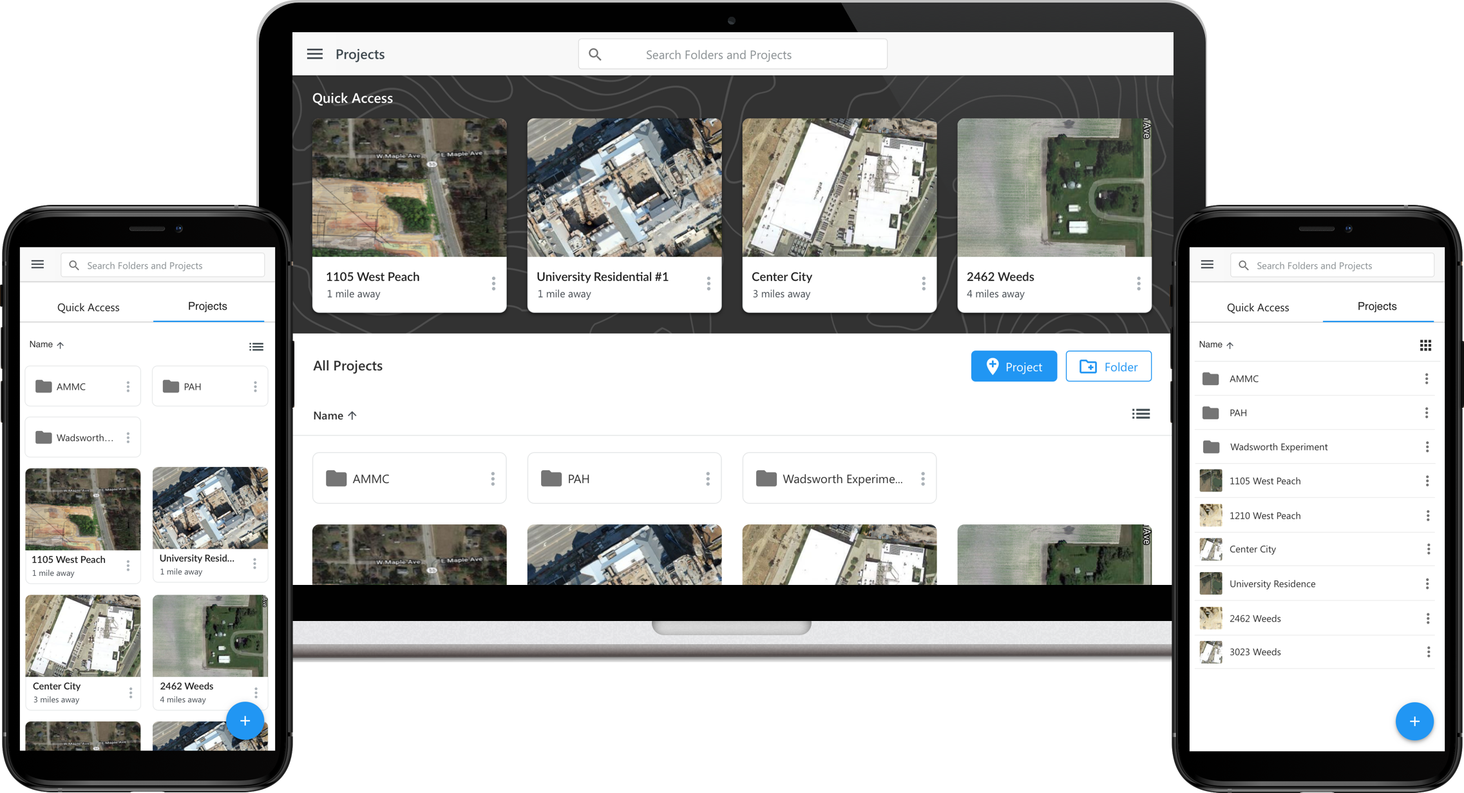
Task: Change Name sort order on right phone
Action: coord(1215,345)
